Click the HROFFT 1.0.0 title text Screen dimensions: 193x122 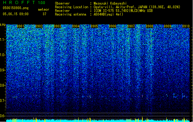24,2
